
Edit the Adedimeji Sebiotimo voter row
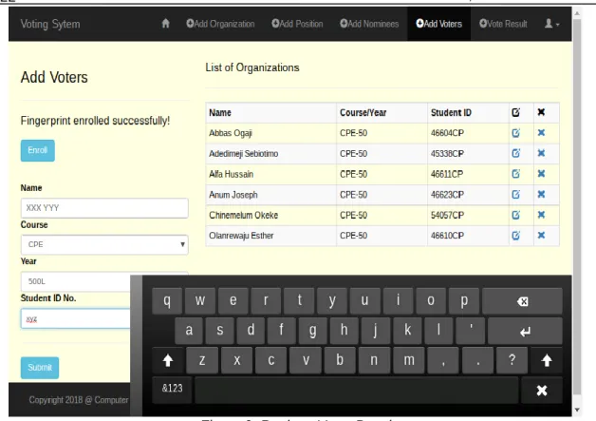515,153
